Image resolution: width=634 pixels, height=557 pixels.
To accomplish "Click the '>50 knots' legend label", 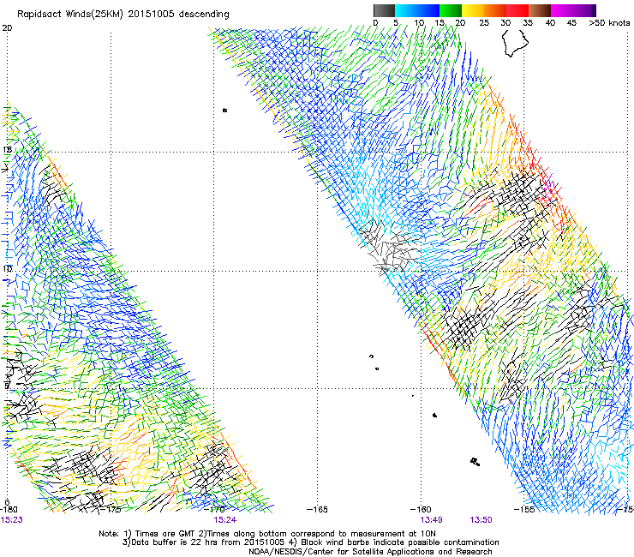I will [609, 23].
